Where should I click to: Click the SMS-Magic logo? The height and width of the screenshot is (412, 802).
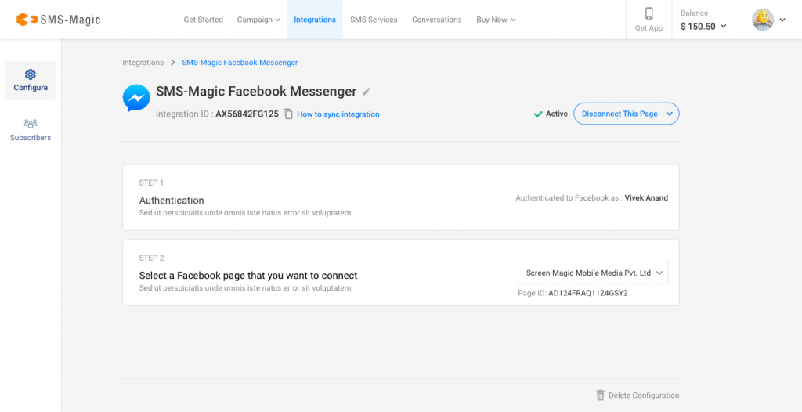58,20
